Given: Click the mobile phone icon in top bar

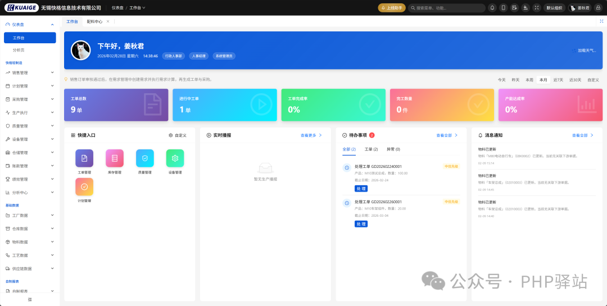Looking at the screenshot, I should pos(503,8).
